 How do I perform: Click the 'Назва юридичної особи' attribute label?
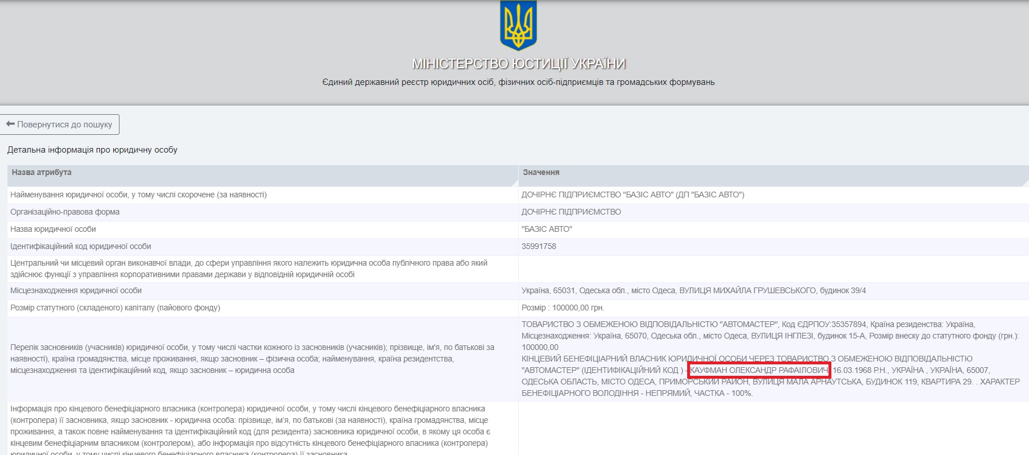53,230
